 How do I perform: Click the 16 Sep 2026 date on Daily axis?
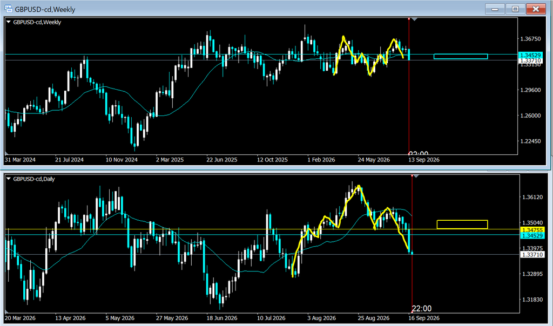click(x=424, y=318)
